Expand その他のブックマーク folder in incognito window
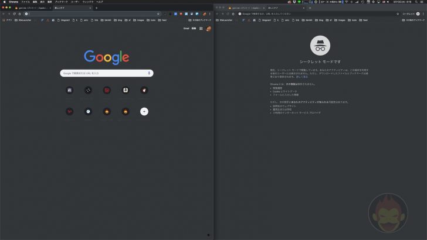427x240 pixels. point(413,20)
